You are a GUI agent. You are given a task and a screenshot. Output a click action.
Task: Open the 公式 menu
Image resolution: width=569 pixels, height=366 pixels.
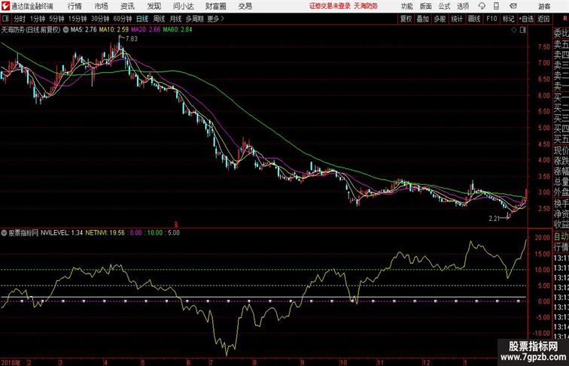pos(444,6)
